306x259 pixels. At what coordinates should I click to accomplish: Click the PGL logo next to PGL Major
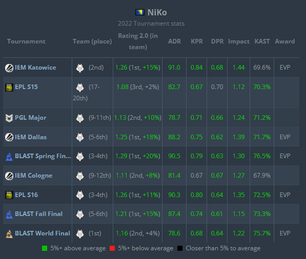pos(9,118)
